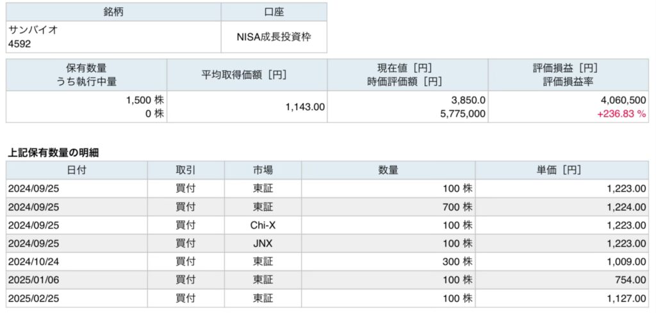Click the +236.83 % gain rate value
This screenshot has height=313, width=656.
(619, 114)
